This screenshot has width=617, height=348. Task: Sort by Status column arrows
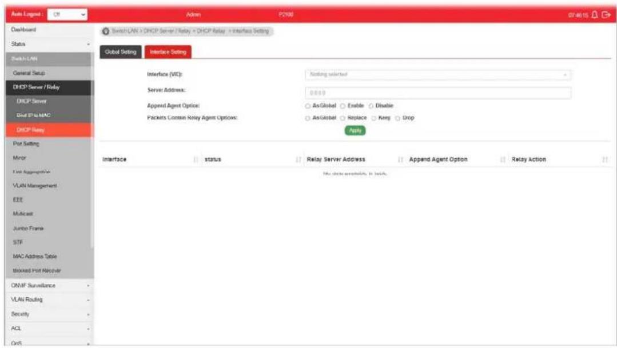(298, 159)
